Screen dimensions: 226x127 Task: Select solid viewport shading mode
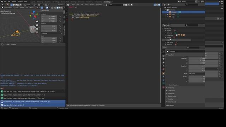pos(58,8)
